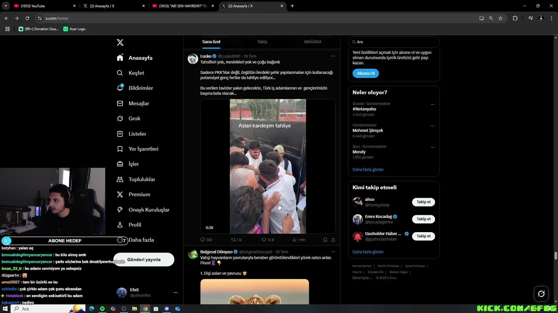Switch to "ABİ SEN HAYIRDIR?" tab
The height and width of the screenshot is (313, 558).
pyautogui.click(x=182, y=6)
